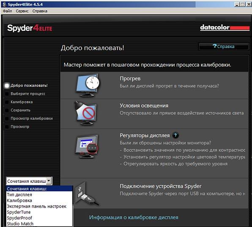Select the Выберите процесс step

[25, 94]
